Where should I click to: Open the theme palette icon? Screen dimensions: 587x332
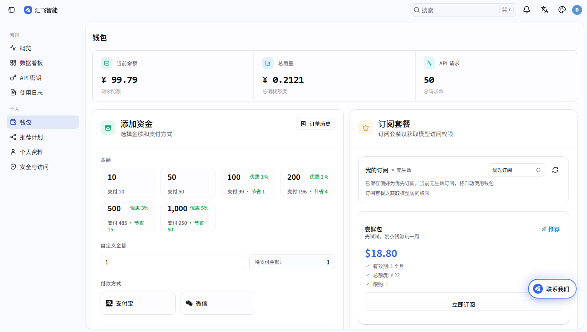click(x=562, y=10)
